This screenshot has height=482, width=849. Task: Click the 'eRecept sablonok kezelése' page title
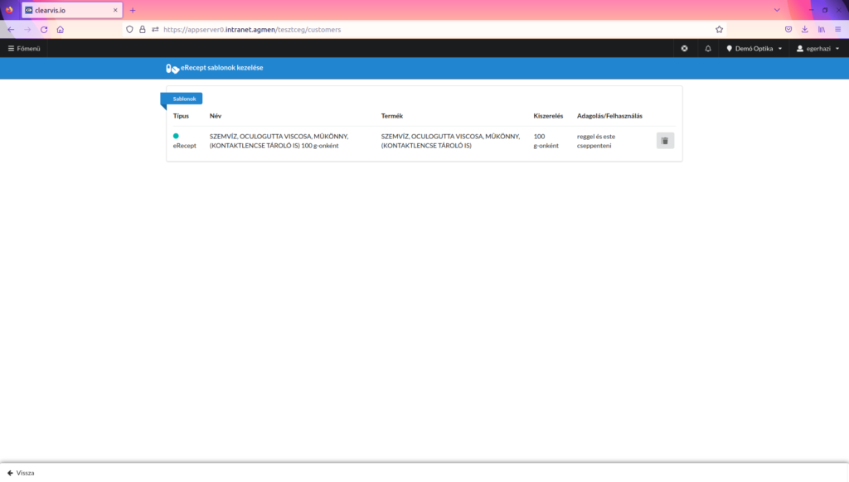point(222,68)
